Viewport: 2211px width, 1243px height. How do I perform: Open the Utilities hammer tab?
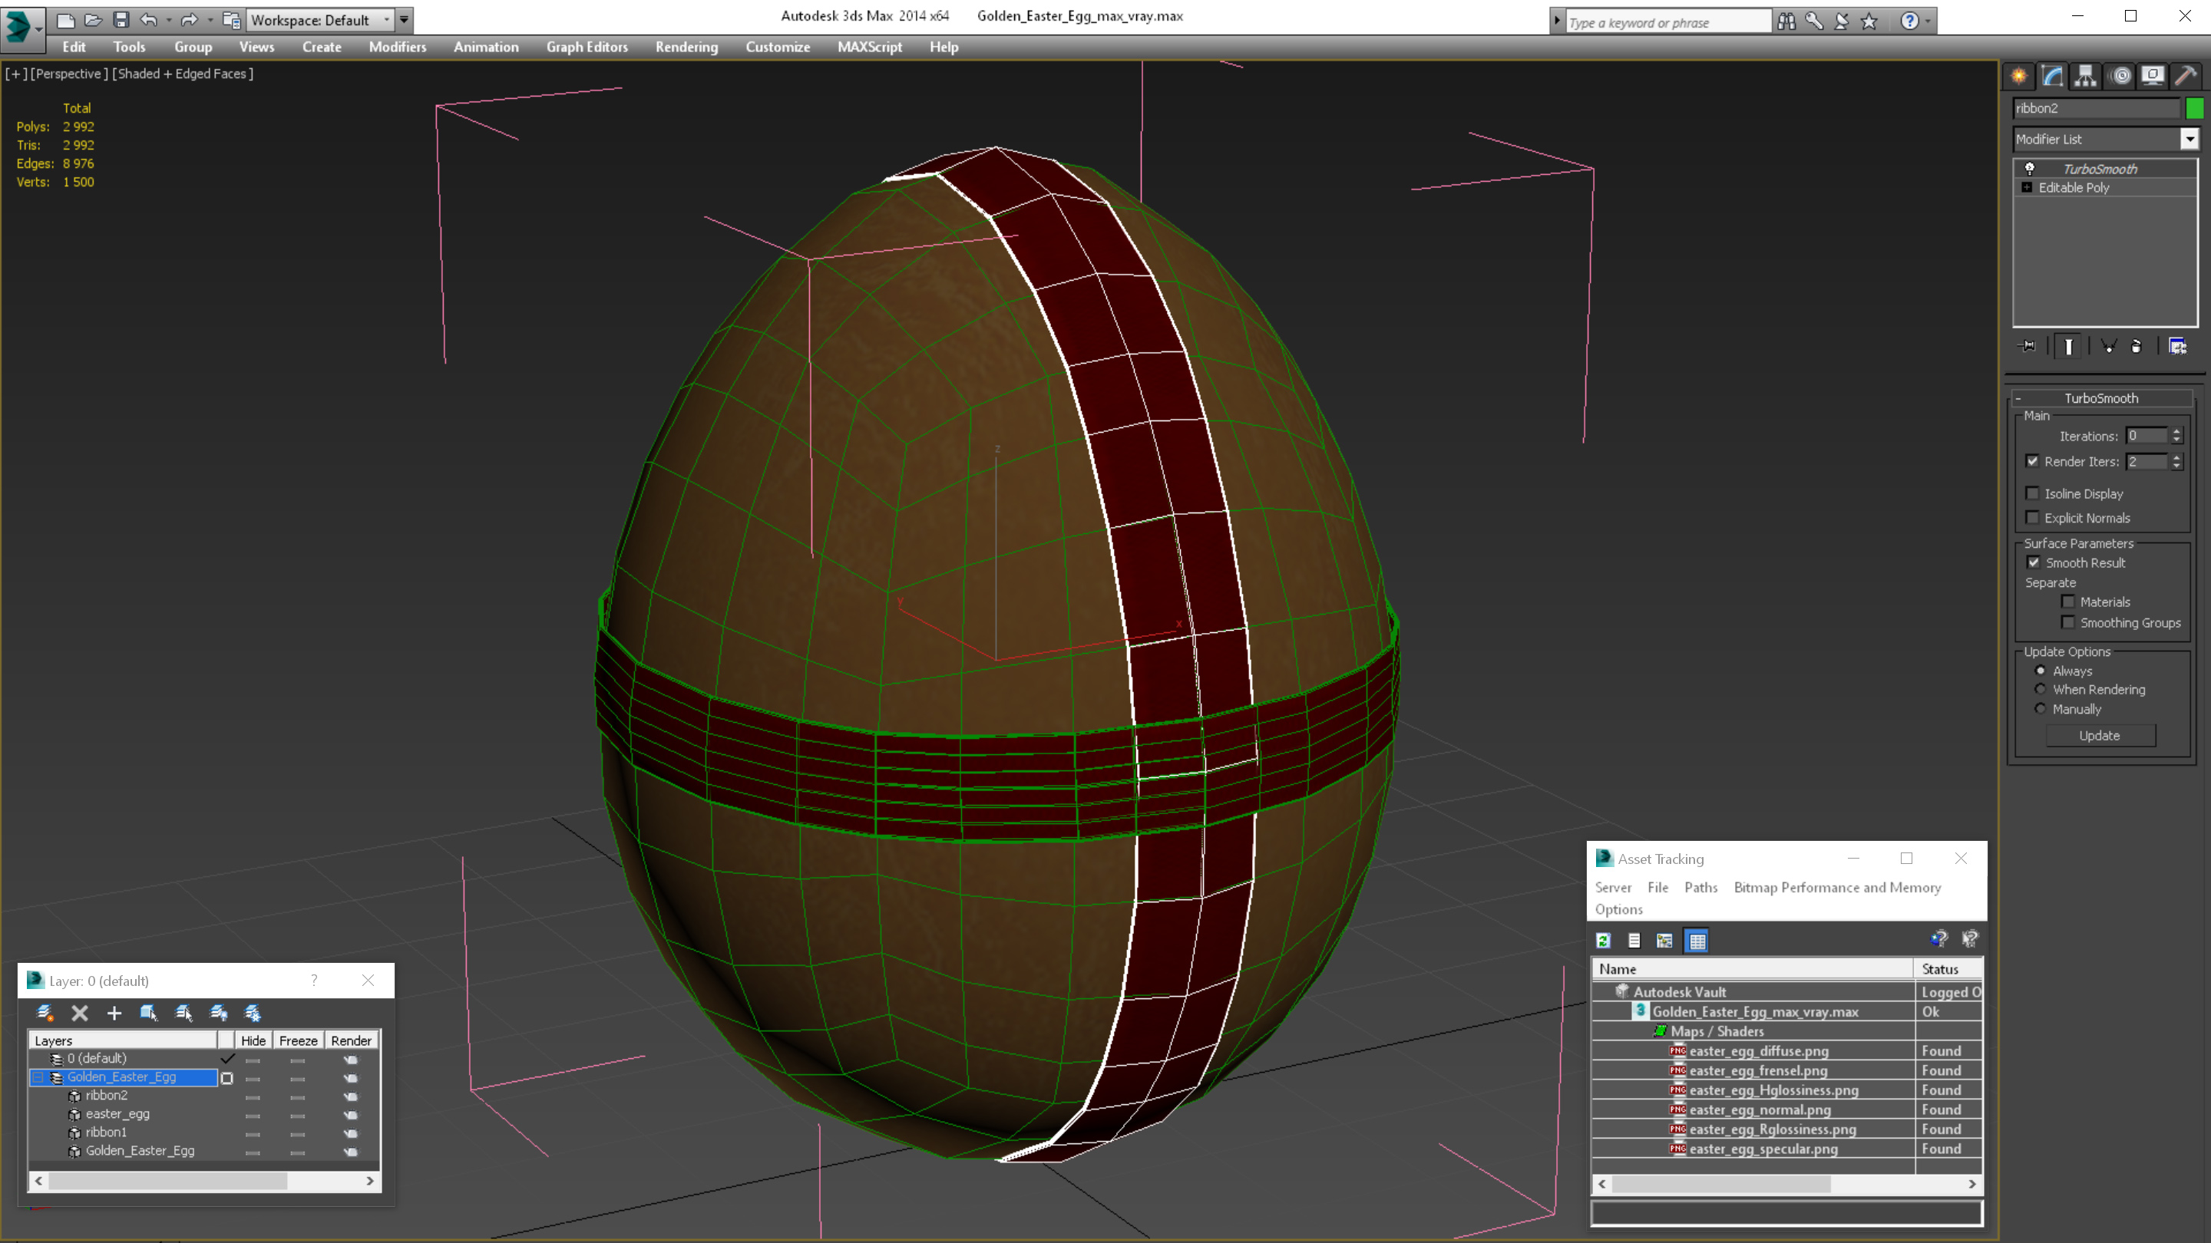[x=2186, y=77]
